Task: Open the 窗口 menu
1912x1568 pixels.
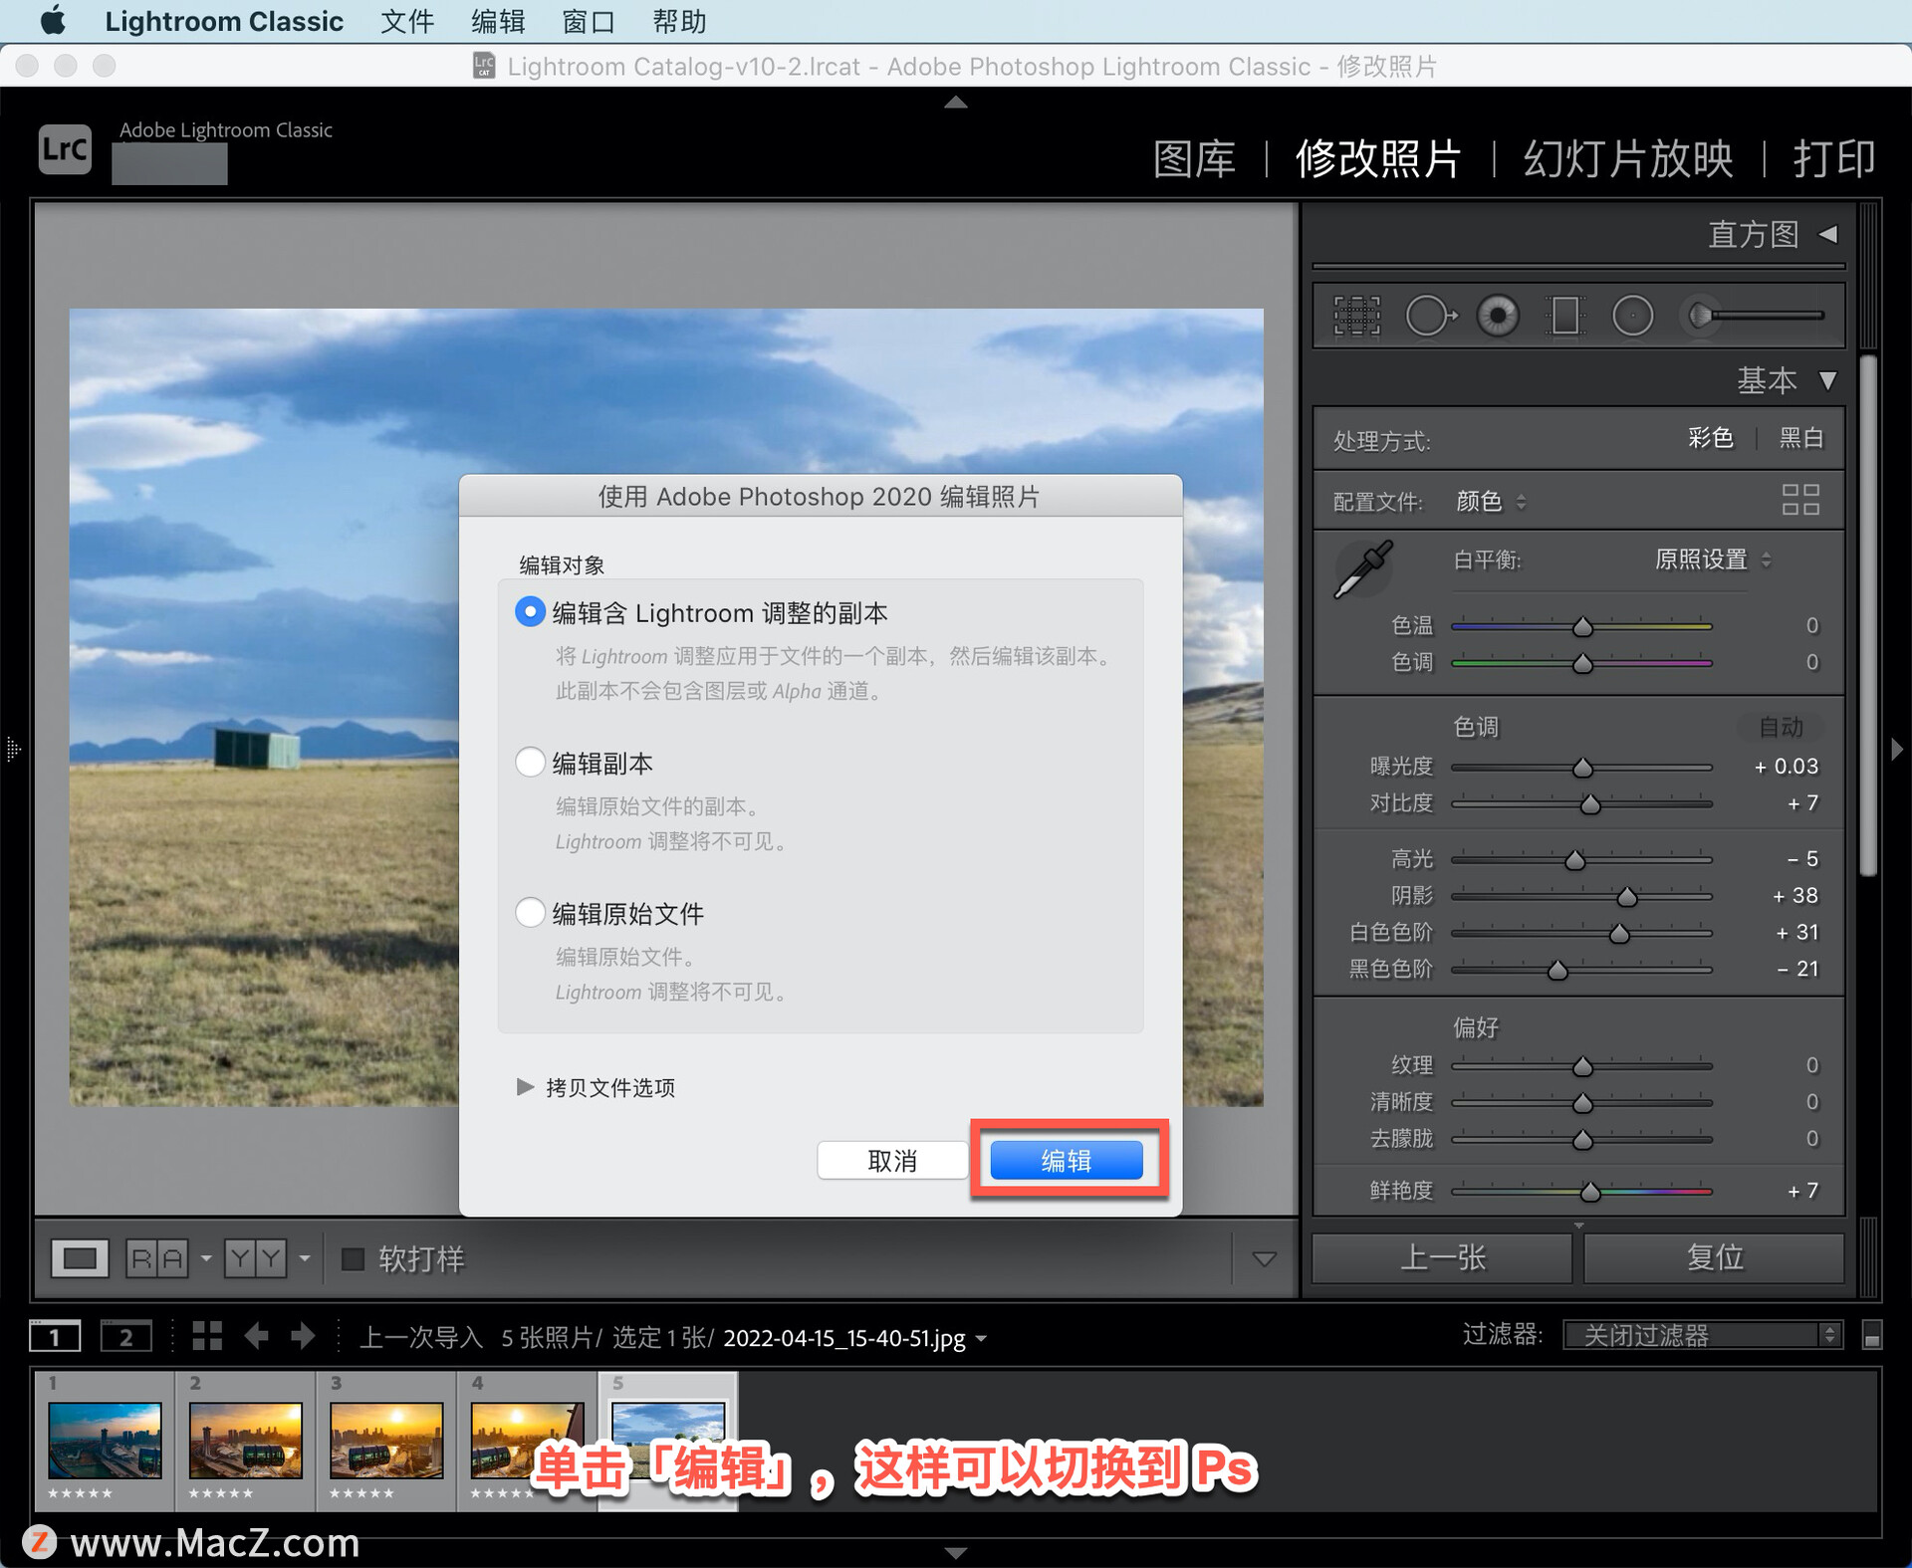Action: pyautogui.click(x=589, y=21)
